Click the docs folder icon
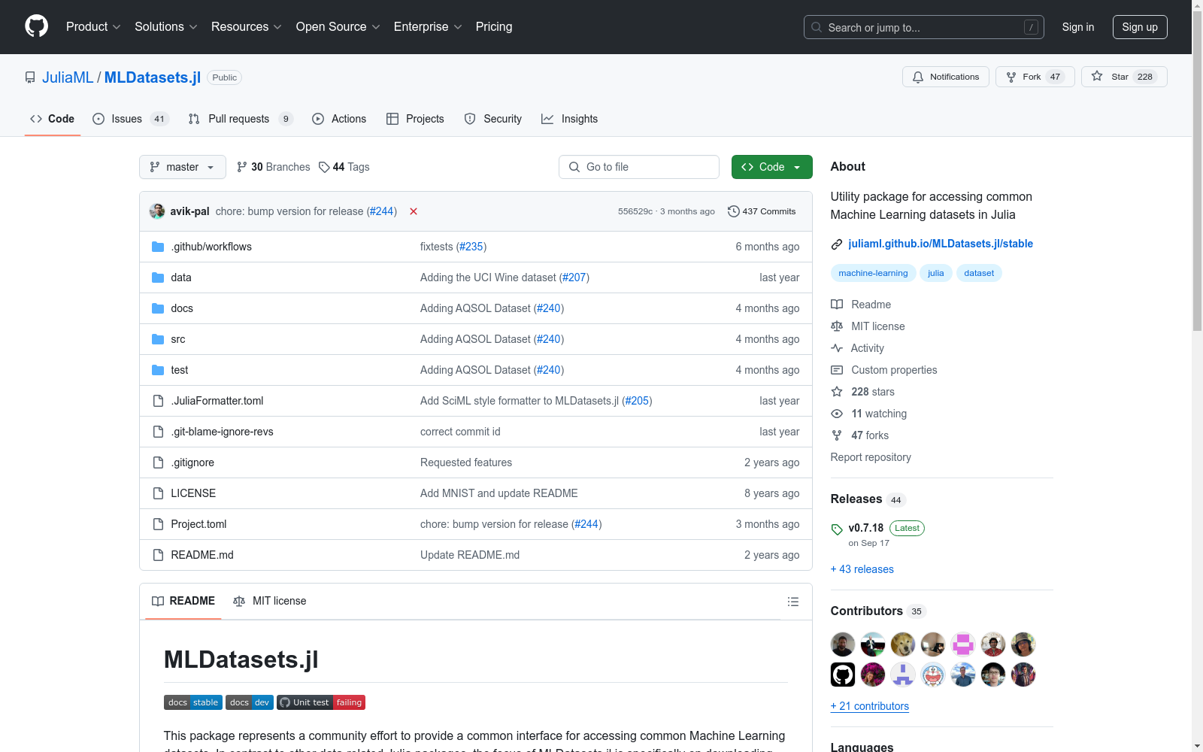Screen dimensions: 1203x752 [x=158, y=308]
